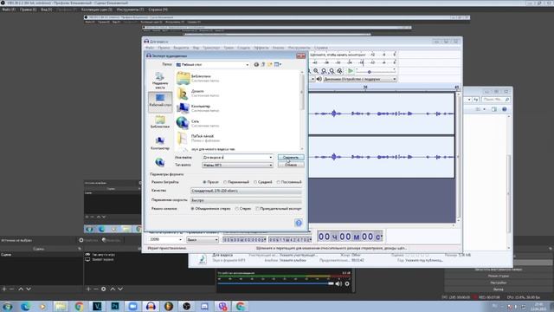Remove scene with minus icon in OBS

12,289
